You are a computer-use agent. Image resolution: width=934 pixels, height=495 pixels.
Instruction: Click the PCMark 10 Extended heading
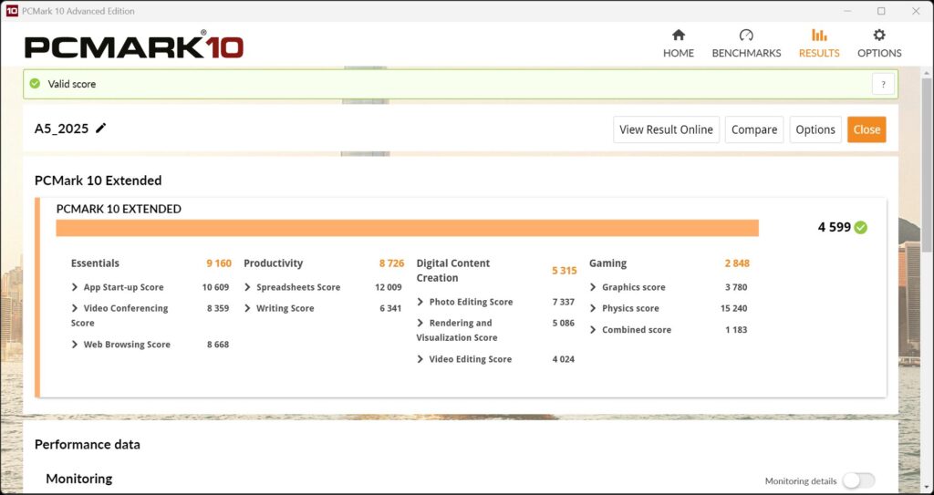(98, 180)
